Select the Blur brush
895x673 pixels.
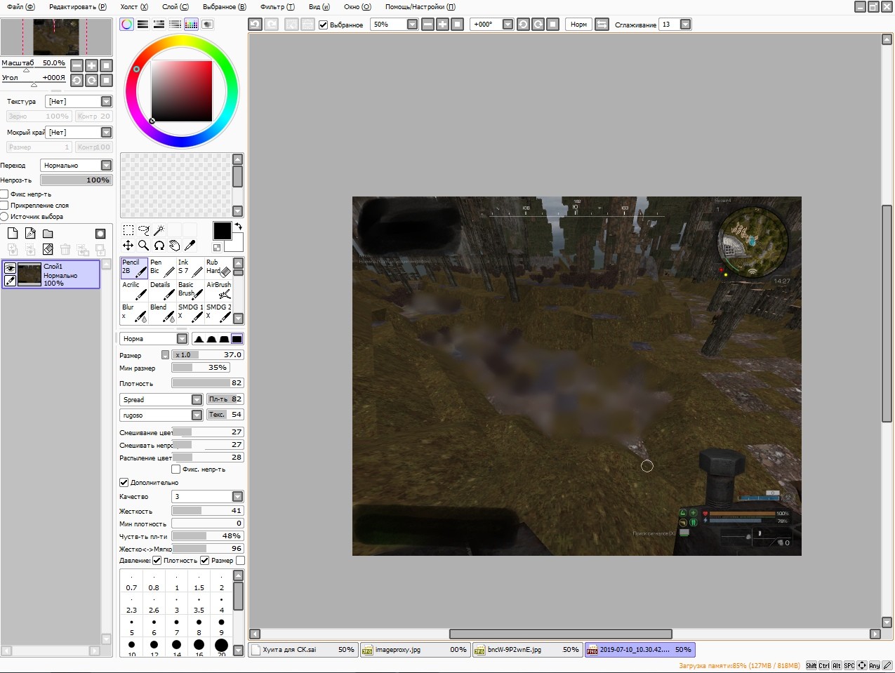click(x=134, y=314)
